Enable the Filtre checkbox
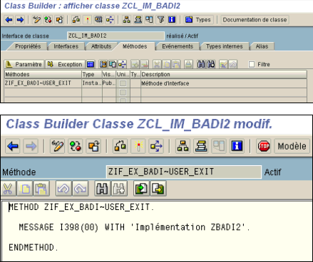The height and width of the screenshot is (262, 313). [x=252, y=64]
